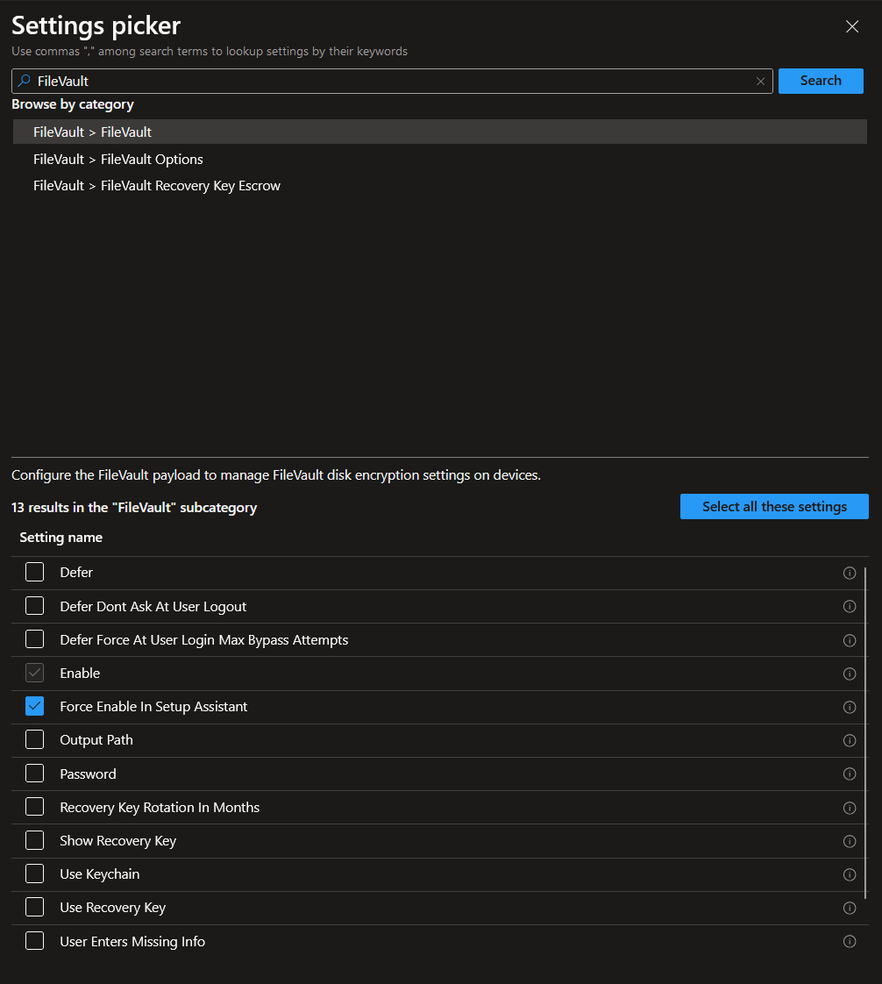Click the 'Output Path' setting label
The width and height of the screenshot is (882, 984).
tap(96, 740)
